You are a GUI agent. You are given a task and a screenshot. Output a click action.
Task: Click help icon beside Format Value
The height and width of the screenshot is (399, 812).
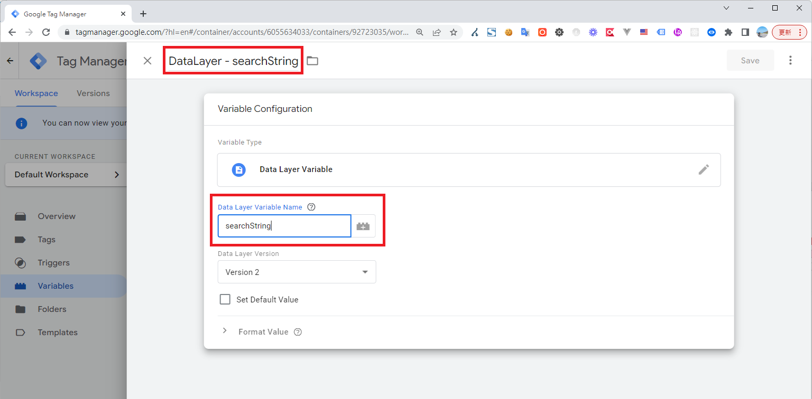pyautogui.click(x=298, y=332)
